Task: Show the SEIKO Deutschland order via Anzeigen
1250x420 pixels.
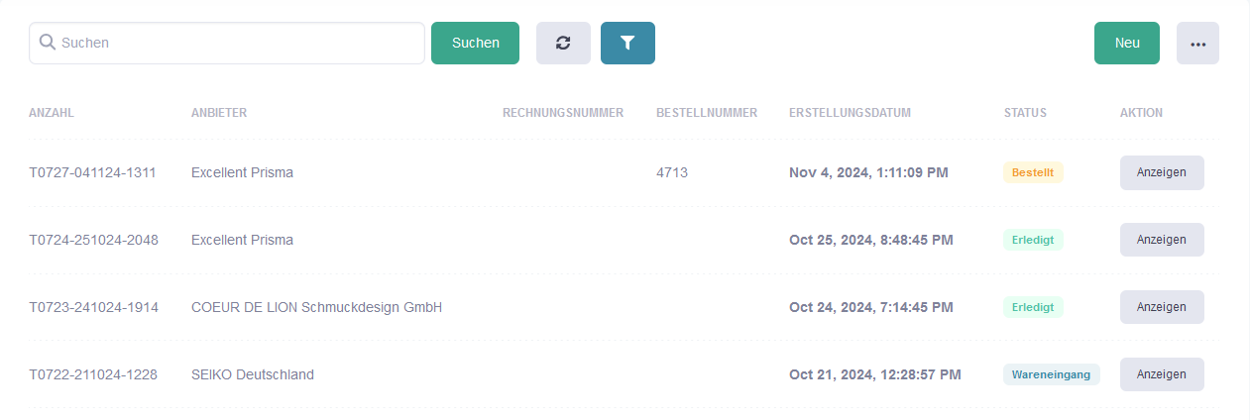Action: 1162,374
